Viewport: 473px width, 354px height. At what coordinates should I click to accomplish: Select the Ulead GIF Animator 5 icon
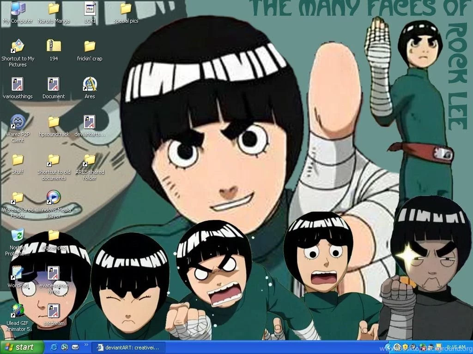point(18,318)
